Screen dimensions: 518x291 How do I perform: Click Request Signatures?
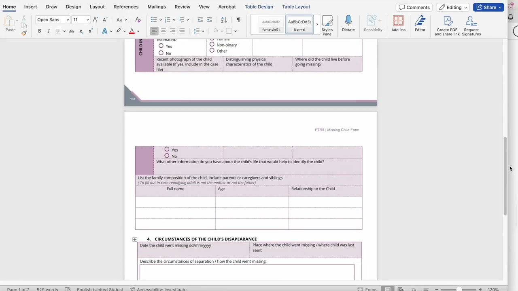[x=471, y=26]
